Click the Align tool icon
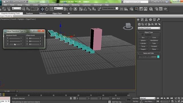The width and height of the screenshot is (183, 103). click(126, 9)
